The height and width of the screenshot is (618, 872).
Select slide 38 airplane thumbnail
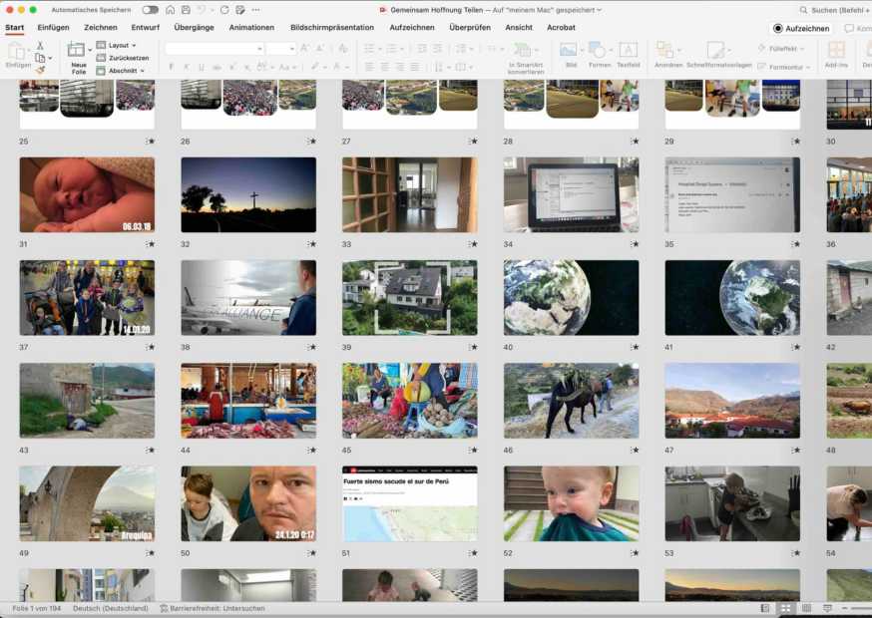(x=248, y=298)
